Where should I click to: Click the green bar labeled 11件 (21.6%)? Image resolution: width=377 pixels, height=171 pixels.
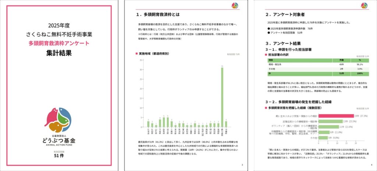coord(329,127)
